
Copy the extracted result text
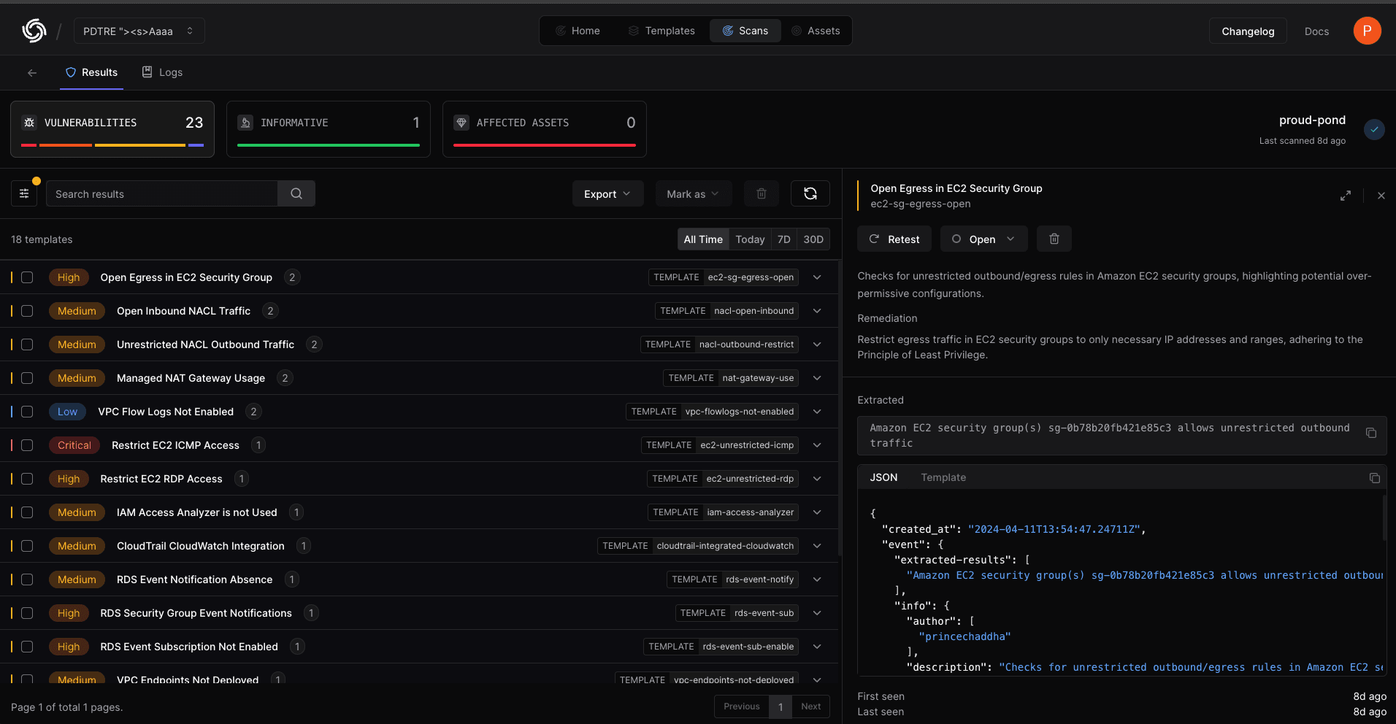point(1370,433)
